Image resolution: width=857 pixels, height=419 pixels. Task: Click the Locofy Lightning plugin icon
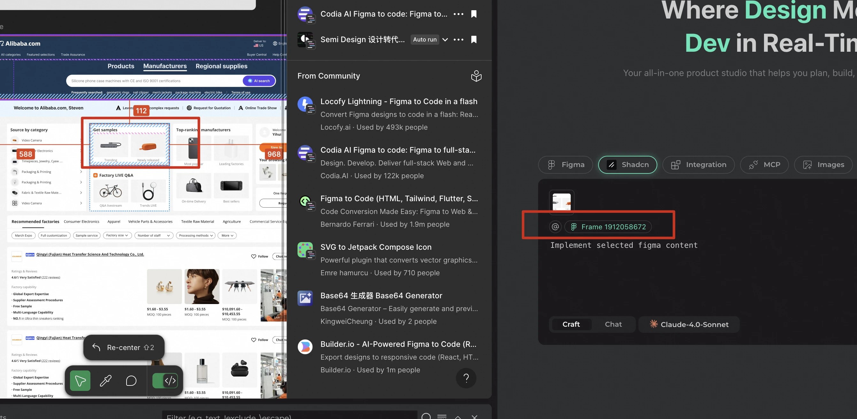coord(305,104)
